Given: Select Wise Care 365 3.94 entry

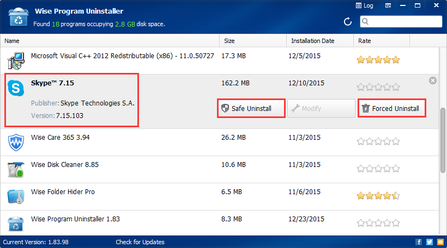Looking at the screenshot, I should 60,138.
